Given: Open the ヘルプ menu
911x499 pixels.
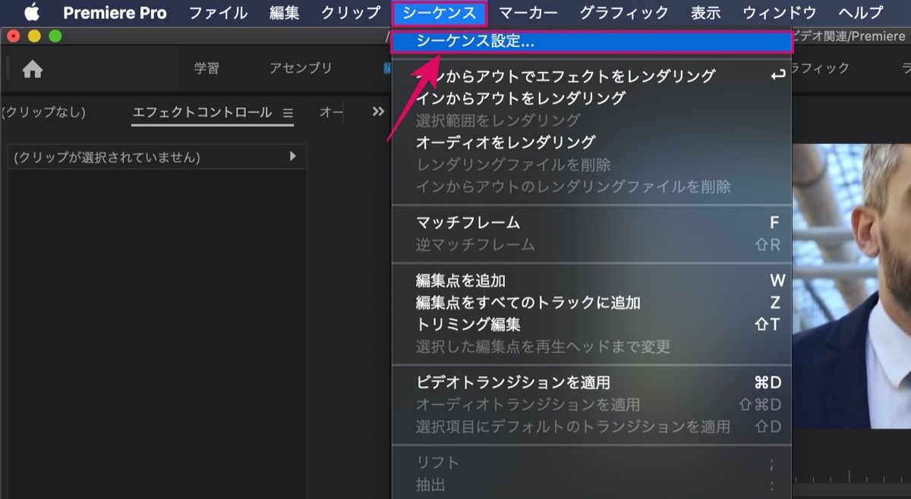Looking at the screenshot, I should coord(861,13).
